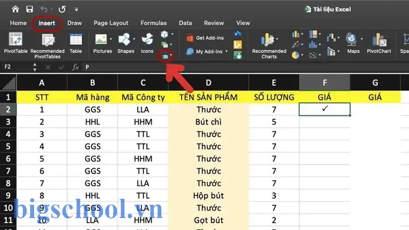409x230 pixels.
Task: Click the 'SỐ LƯỢNG' header cell
Action: click(x=274, y=97)
